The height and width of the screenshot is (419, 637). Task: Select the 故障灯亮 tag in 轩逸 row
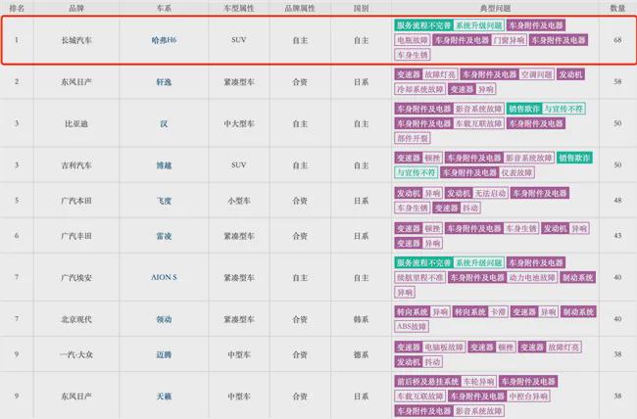click(440, 74)
